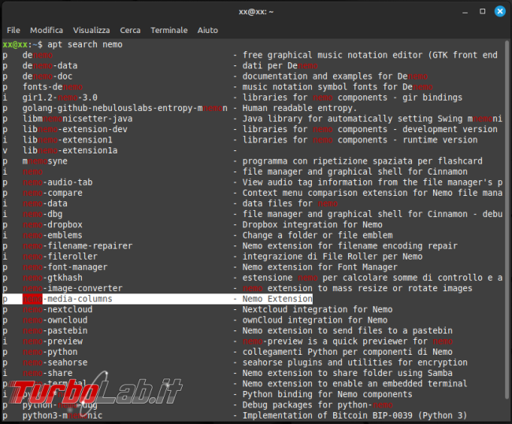Screen dimensions: 512x424
Task: Click the 'apt search nemo' command text
Action: pos(85,44)
